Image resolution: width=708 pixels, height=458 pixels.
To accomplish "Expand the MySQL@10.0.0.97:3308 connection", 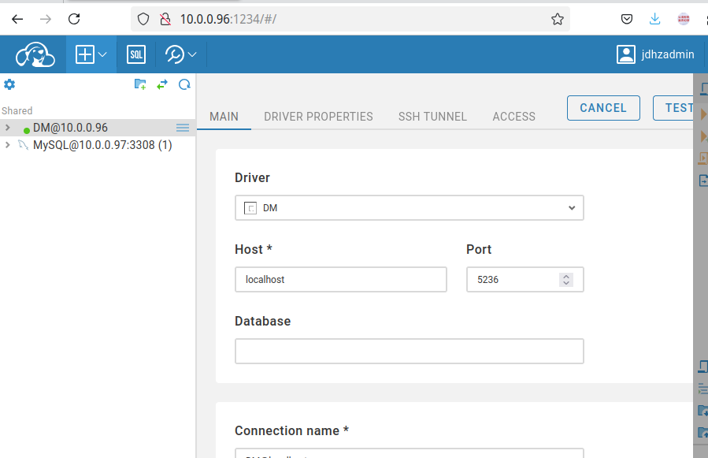I will pyautogui.click(x=7, y=145).
